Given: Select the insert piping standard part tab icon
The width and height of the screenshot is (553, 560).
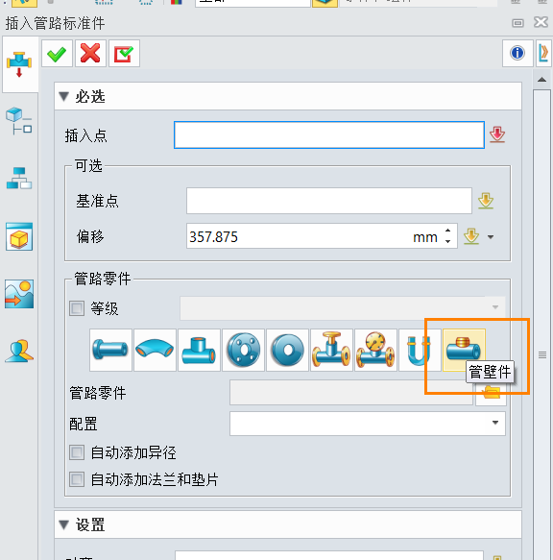Looking at the screenshot, I should [x=19, y=64].
